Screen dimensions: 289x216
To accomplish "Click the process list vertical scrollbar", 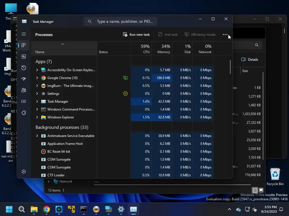I will pos(230,67).
